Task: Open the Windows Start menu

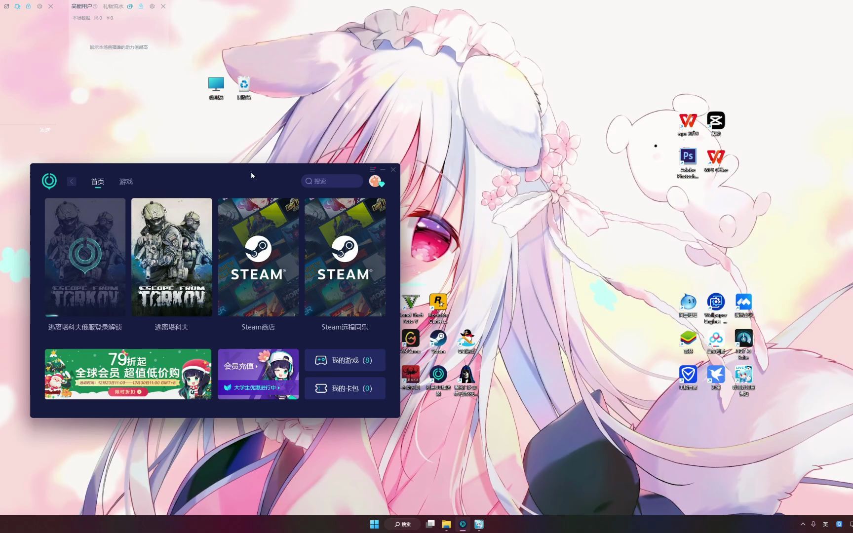Action: point(374,524)
